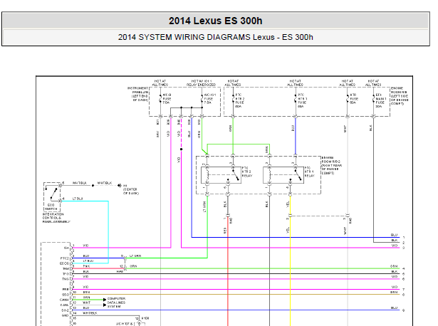Image resolution: width=438 pixels, height=326 pixels.
Task: Click the 'HOT W/ IG1 RELAY ENERGIZED' label
Action: [x=201, y=83]
